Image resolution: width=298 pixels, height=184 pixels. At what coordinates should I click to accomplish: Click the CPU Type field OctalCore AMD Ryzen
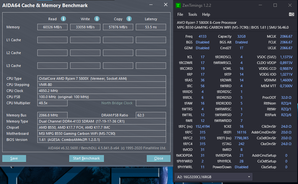102,78
